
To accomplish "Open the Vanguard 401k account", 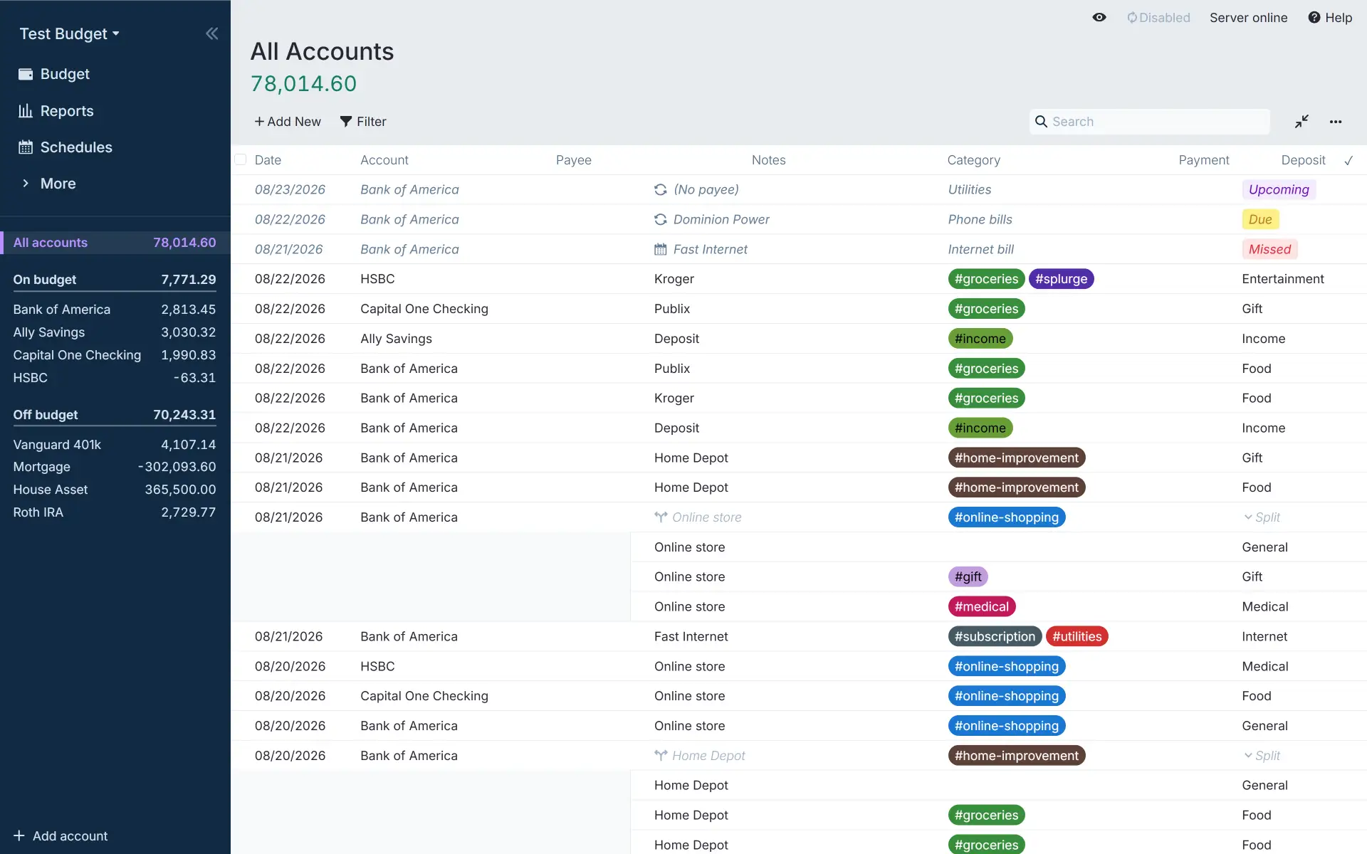I will (115, 444).
